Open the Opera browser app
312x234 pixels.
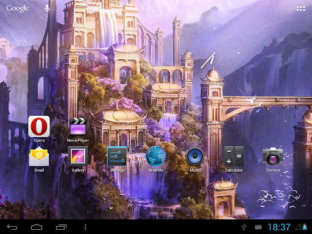click(39, 127)
